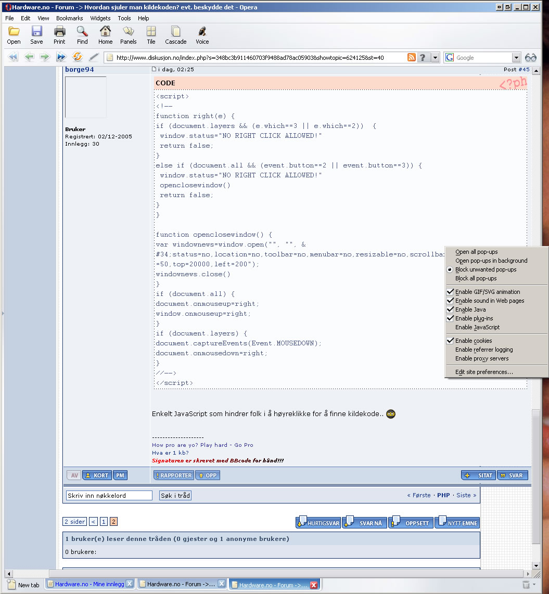Open the Find magnifier tool

[x=82, y=31]
